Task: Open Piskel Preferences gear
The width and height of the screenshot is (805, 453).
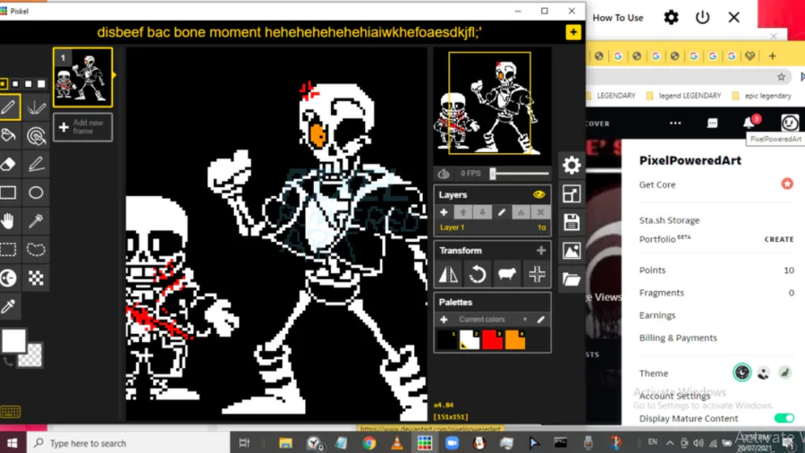Action: 572,165
